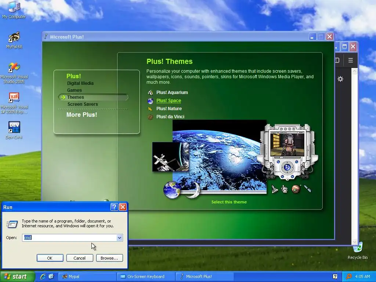The image size is (376, 282).
Task: Click Browse... in the Run dialog
Action: (x=109, y=258)
